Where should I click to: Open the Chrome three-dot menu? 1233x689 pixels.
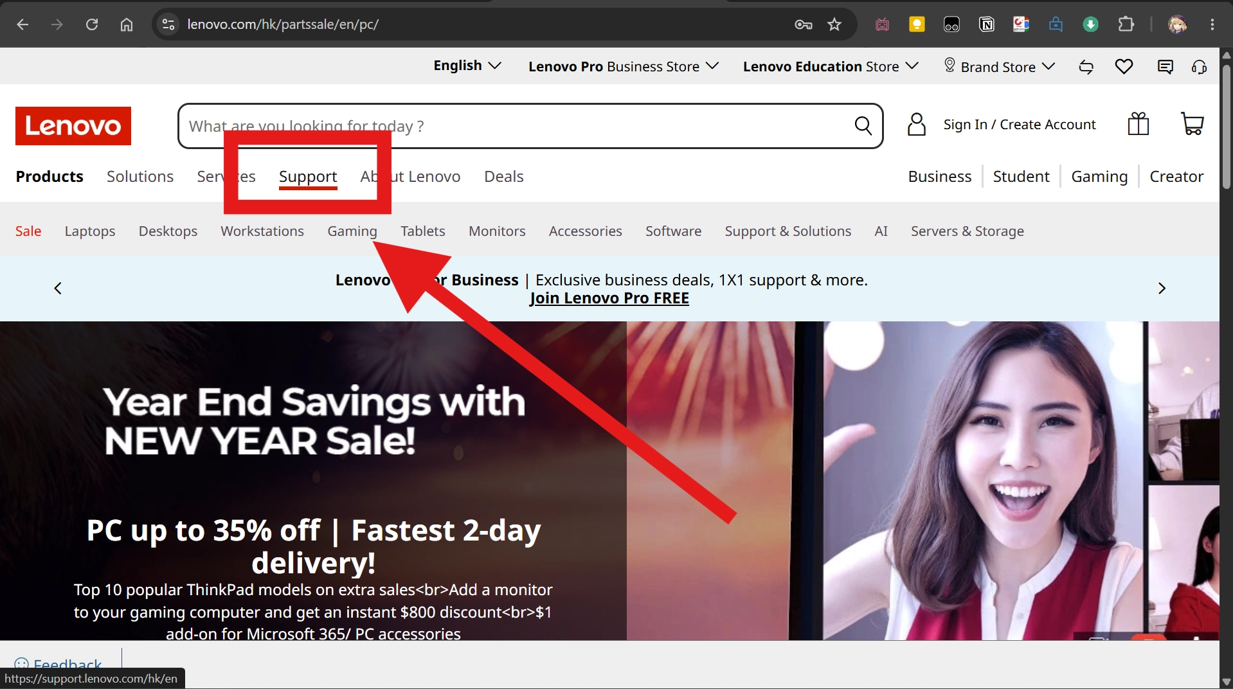pyautogui.click(x=1212, y=24)
